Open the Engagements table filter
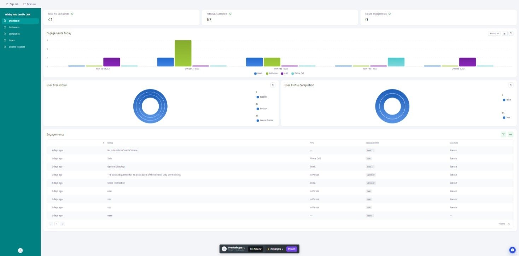 pyautogui.click(x=503, y=134)
